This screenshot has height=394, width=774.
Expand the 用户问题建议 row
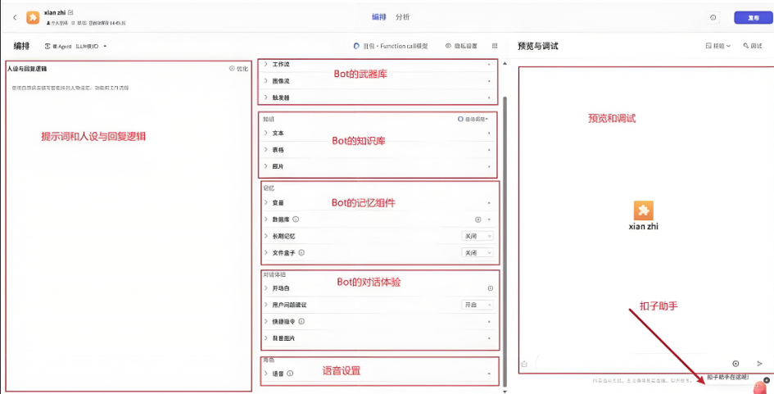tap(265, 305)
